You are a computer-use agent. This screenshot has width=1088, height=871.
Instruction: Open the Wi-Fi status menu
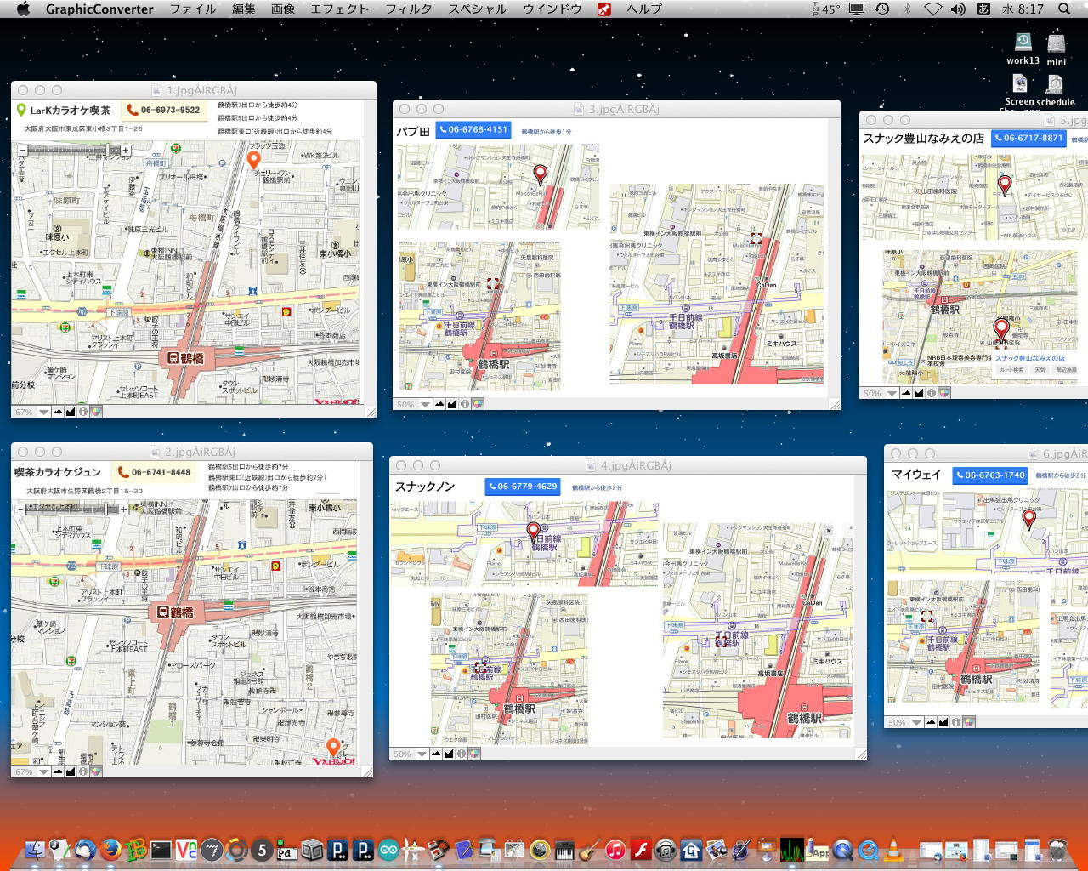(933, 9)
